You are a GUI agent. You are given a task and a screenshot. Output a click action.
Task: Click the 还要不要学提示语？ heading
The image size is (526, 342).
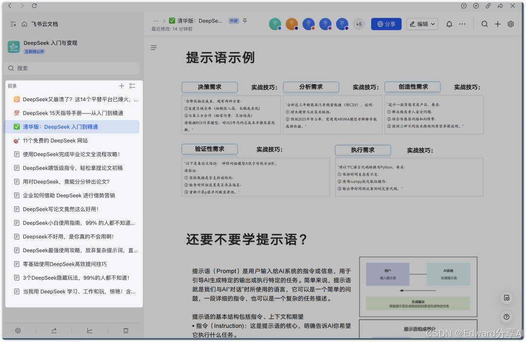(x=246, y=239)
